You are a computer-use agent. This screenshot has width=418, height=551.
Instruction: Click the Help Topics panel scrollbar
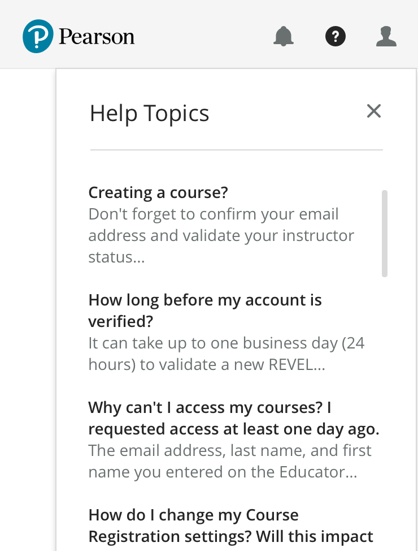coord(385,233)
